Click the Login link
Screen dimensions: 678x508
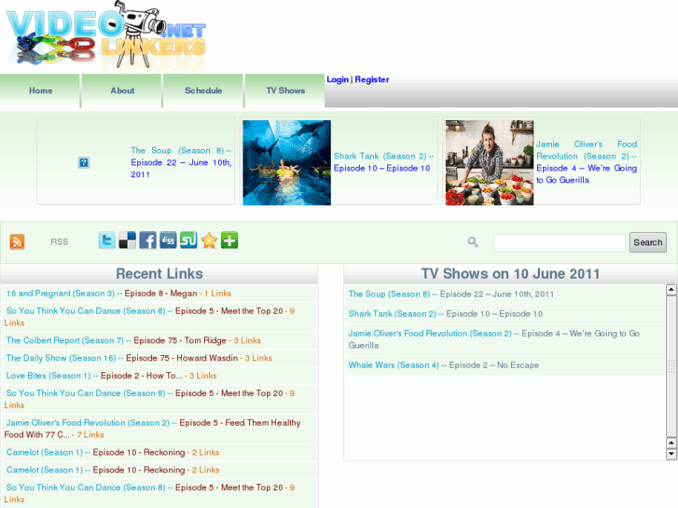[x=338, y=79]
